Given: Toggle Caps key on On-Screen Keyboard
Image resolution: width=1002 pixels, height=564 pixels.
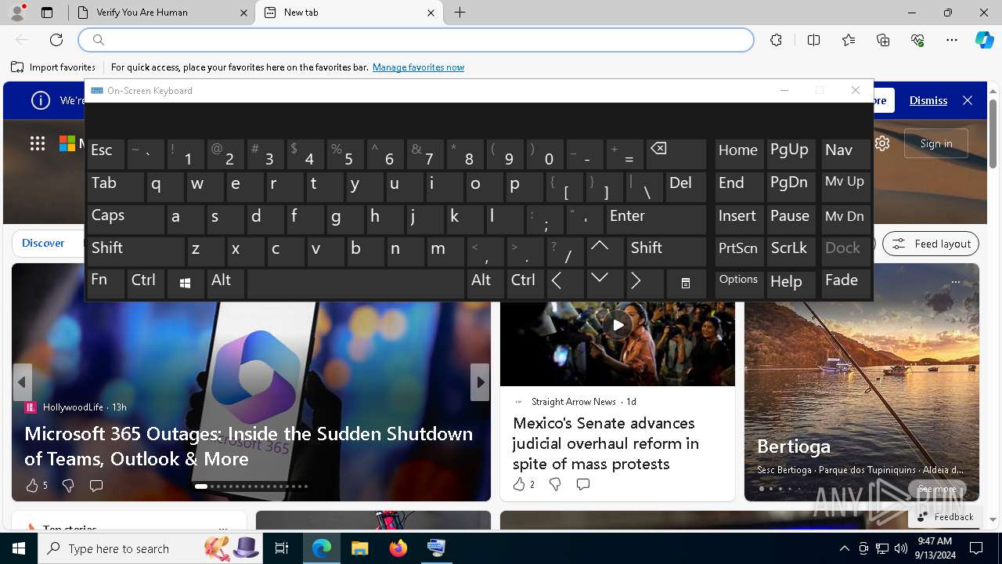Looking at the screenshot, I should click(x=125, y=219).
